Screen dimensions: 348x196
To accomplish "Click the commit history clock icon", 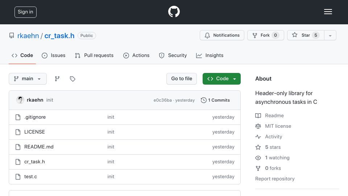I will pos(203,100).
